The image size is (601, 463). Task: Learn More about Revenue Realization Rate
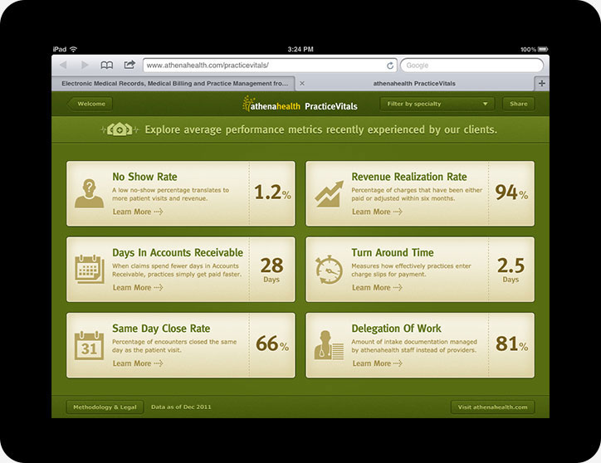[377, 212]
